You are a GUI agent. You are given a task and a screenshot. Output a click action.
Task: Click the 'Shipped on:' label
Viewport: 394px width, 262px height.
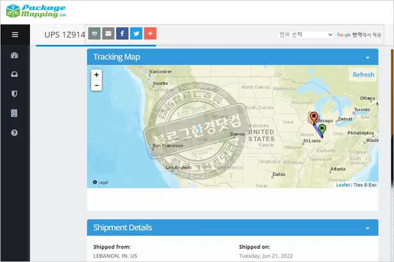point(254,247)
